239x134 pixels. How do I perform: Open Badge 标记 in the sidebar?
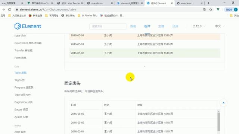21,109
